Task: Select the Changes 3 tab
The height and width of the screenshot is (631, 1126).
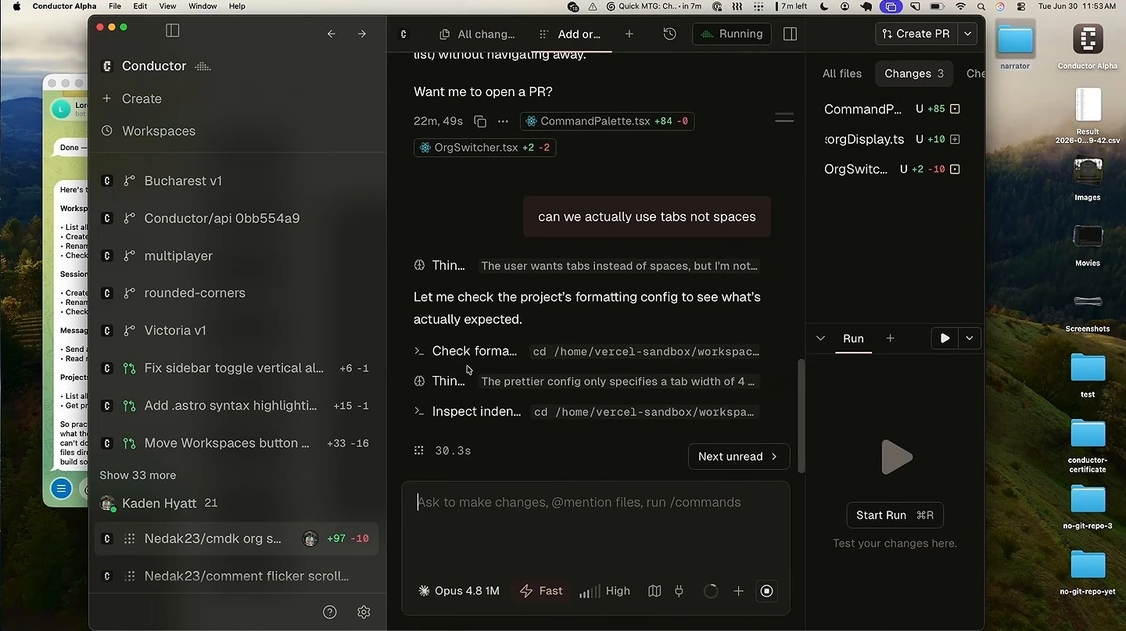Action: coord(914,73)
